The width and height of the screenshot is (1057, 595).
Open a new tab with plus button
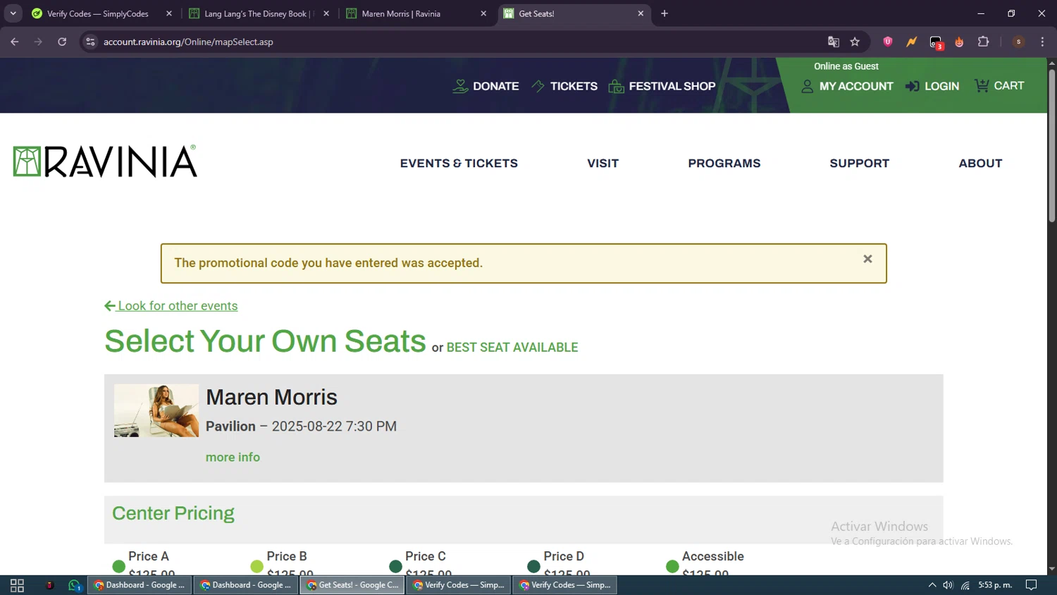pos(665,13)
